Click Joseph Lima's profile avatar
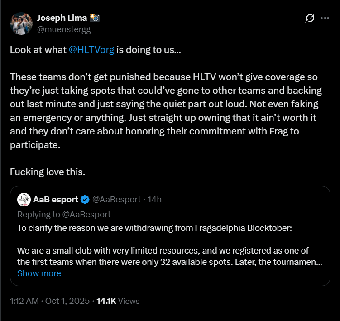340x321 pixels. pos(21,24)
